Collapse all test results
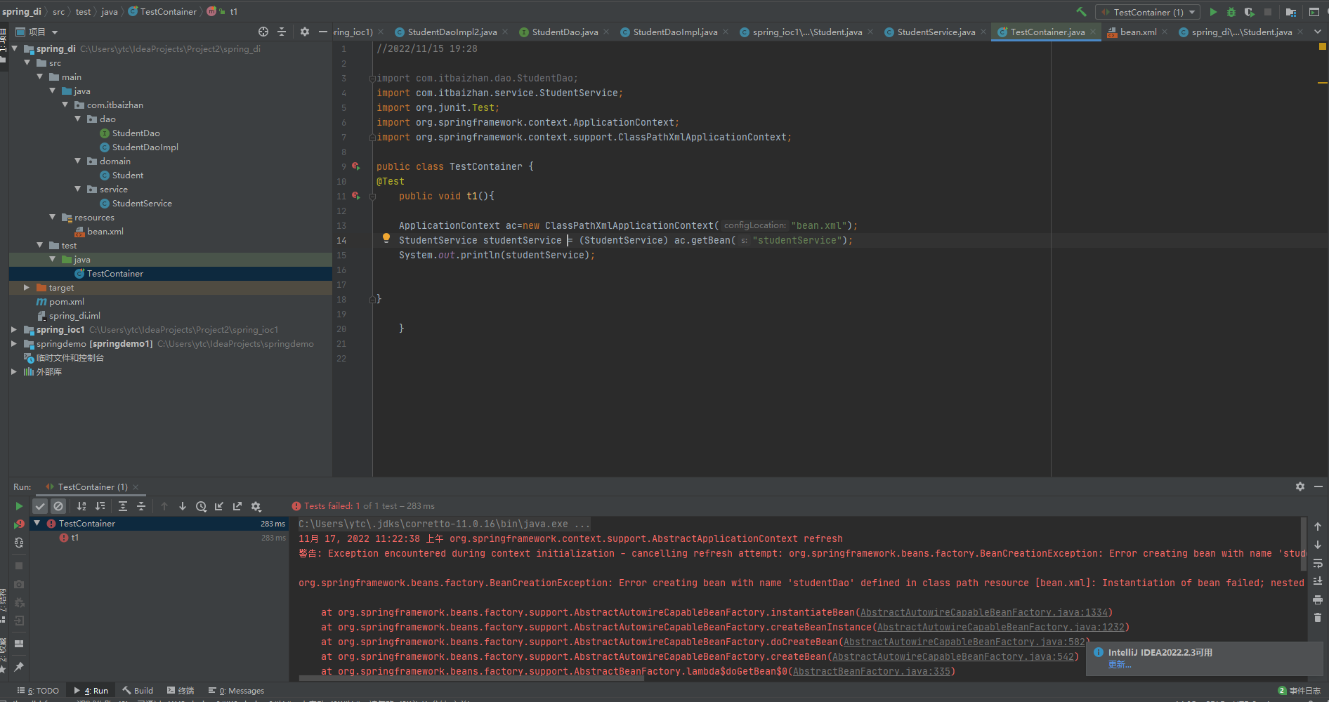Screen dimensions: 1329x702 click(141, 506)
